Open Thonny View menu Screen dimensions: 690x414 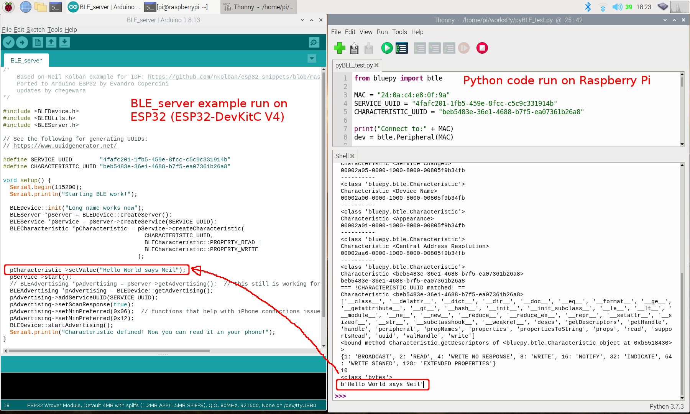coord(366,32)
